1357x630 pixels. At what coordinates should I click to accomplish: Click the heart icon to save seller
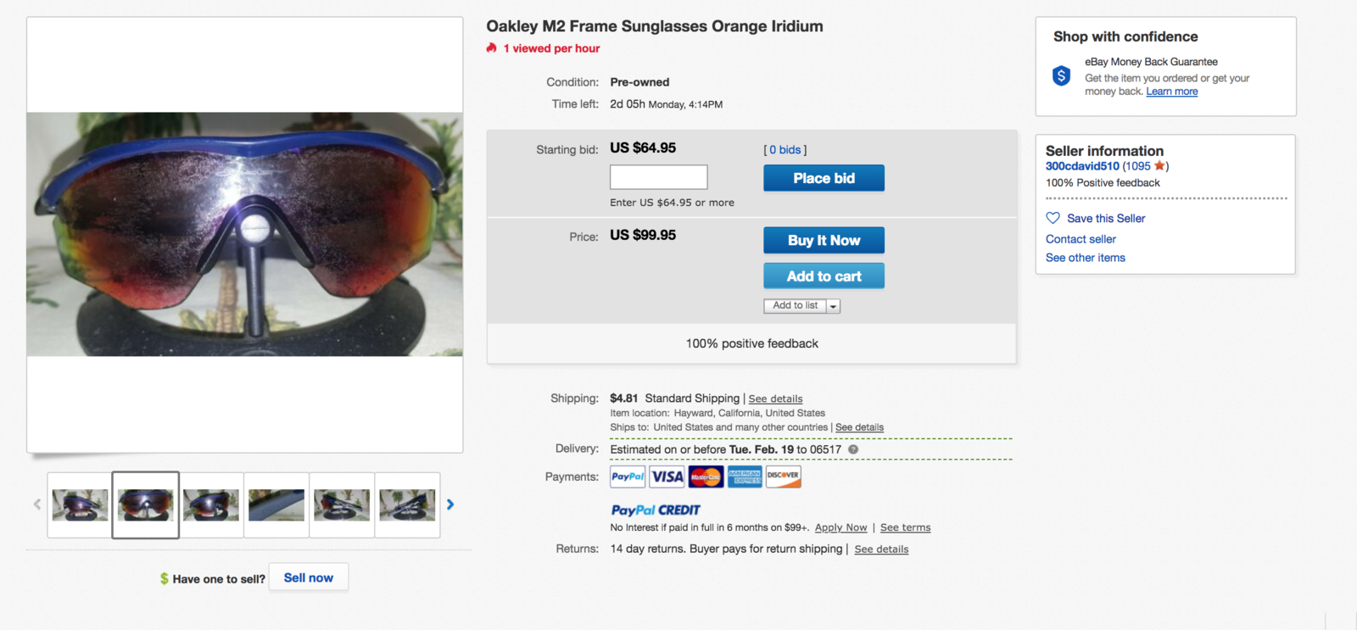pos(1053,218)
